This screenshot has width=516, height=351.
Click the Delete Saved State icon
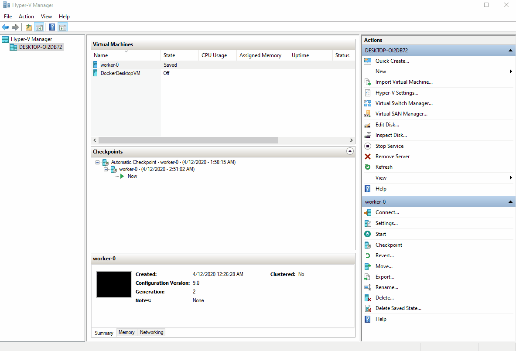(368, 309)
